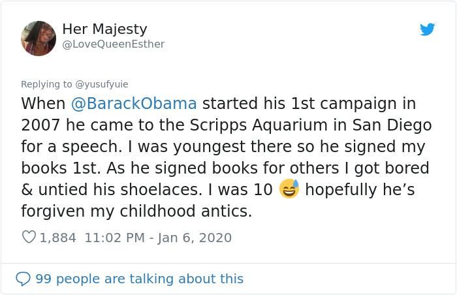Viewport: 457px width, 295px height.
Task: Click the Twitter bird logo
Action: coord(427,29)
